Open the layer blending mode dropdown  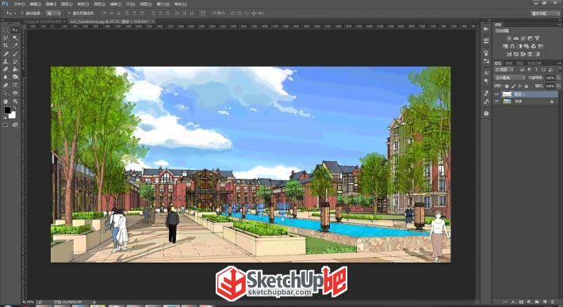510,78
